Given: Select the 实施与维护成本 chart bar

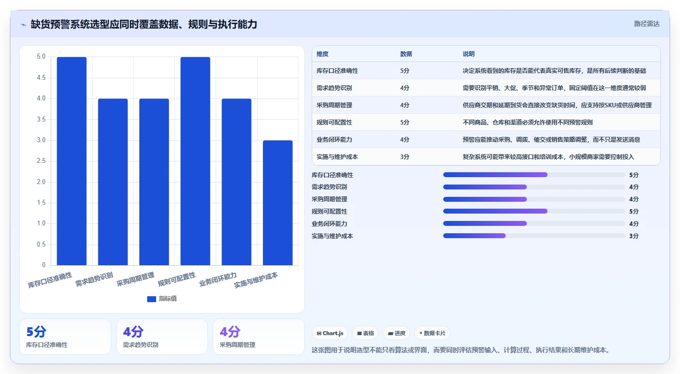Looking at the screenshot, I should (x=278, y=203).
